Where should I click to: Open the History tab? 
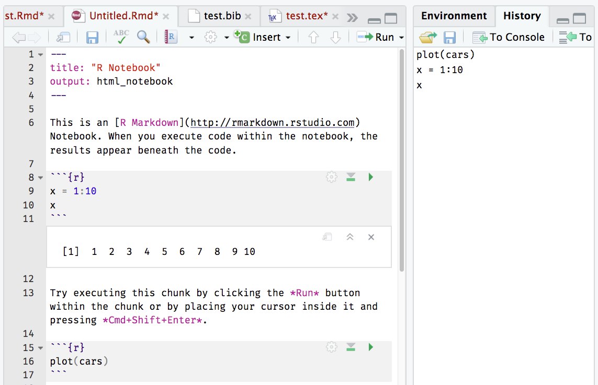click(x=522, y=16)
